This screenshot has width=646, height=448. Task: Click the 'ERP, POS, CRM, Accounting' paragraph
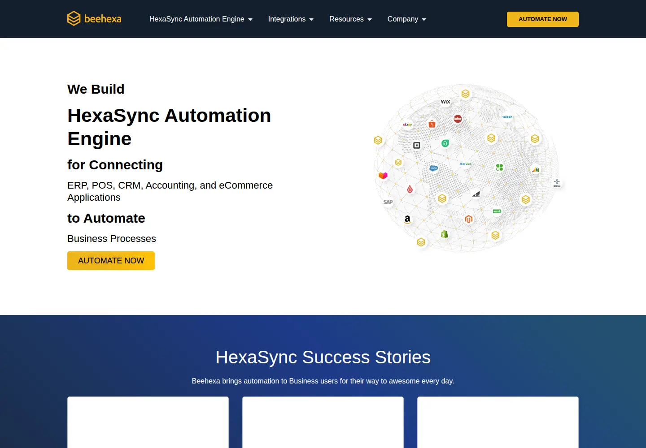coord(170,191)
